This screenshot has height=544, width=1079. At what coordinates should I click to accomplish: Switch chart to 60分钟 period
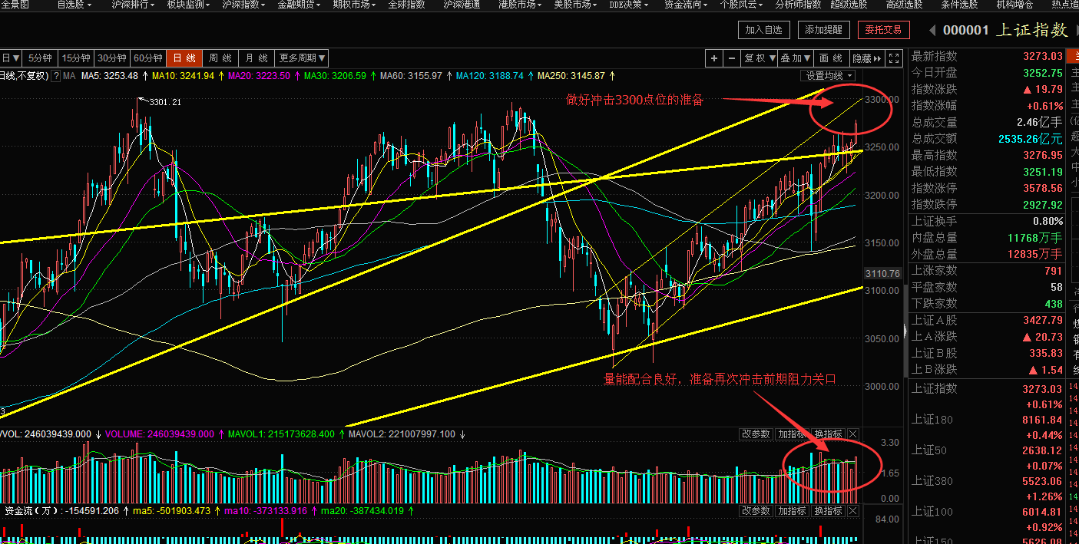pos(148,58)
